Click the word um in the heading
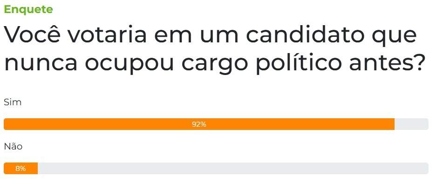 [x=221, y=36]
